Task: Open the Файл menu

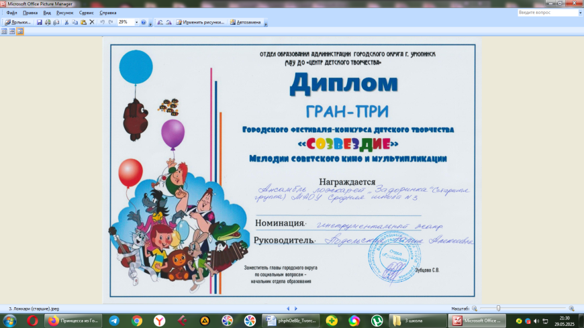Action: 11,13
